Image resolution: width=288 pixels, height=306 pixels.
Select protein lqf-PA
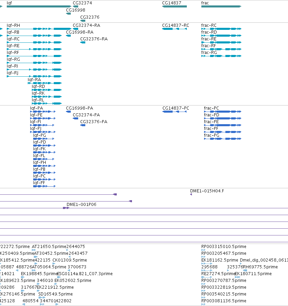click(43, 112)
